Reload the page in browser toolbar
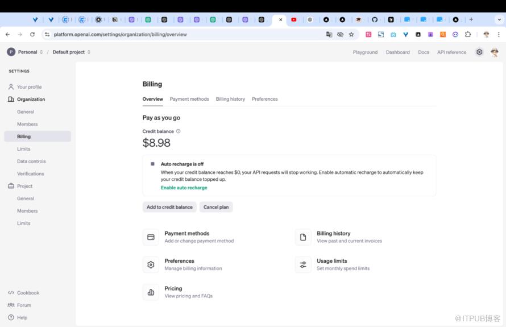Screen dimensions: 506x327 [x=32, y=35]
